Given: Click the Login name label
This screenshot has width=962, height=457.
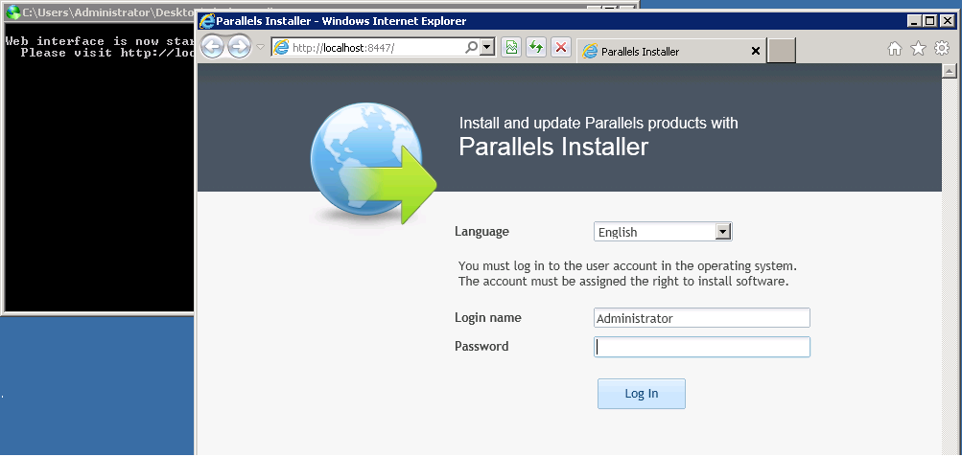Looking at the screenshot, I should coord(488,317).
